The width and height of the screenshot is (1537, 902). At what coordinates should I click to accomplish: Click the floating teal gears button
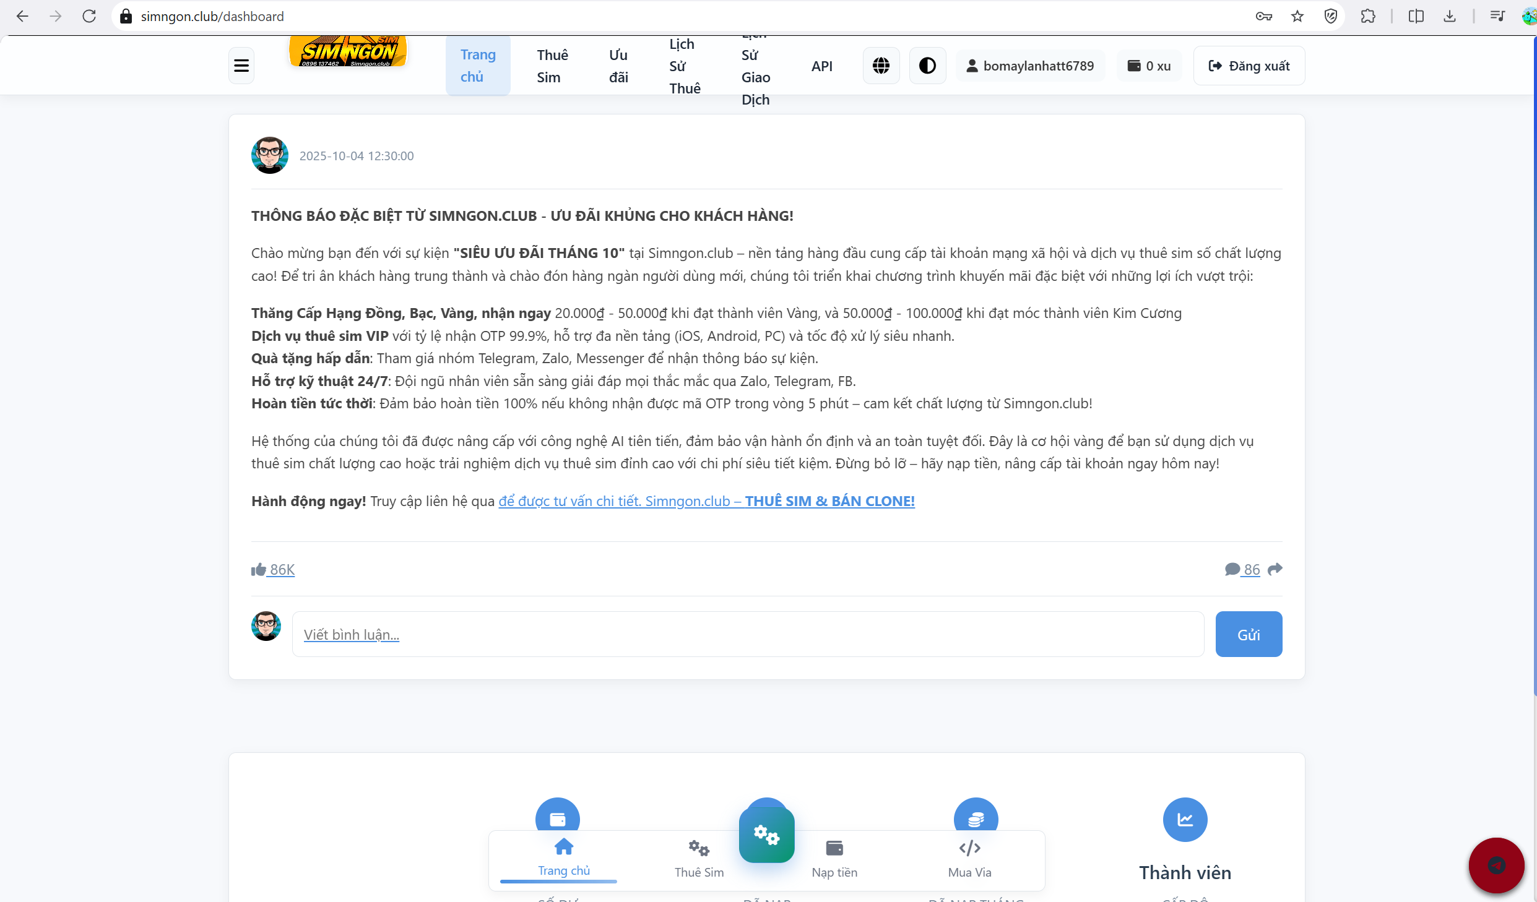[766, 835]
